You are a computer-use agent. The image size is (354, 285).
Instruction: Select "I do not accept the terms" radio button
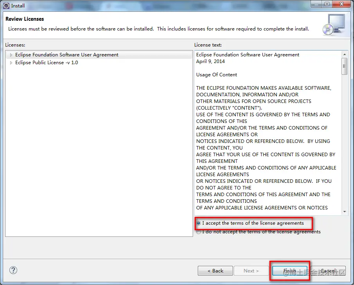pyautogui.click(x=199, y=232)
